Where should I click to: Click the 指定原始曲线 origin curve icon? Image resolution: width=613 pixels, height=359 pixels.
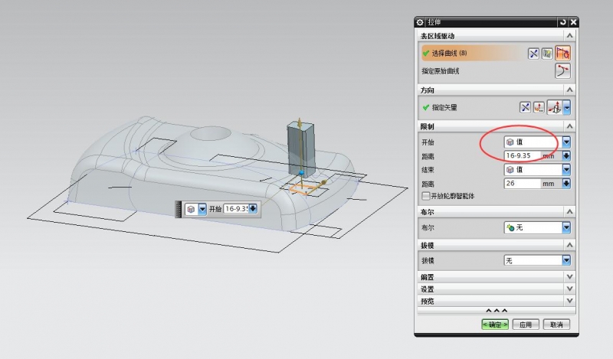click(562, 71)
